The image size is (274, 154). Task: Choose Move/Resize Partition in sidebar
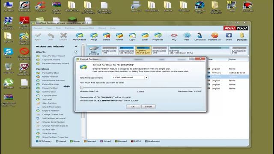point(53,80)
